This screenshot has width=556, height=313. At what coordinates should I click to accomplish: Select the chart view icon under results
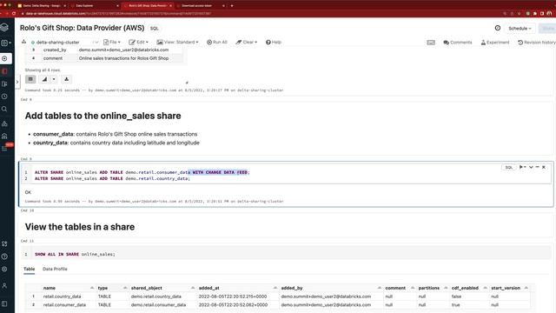44,79
